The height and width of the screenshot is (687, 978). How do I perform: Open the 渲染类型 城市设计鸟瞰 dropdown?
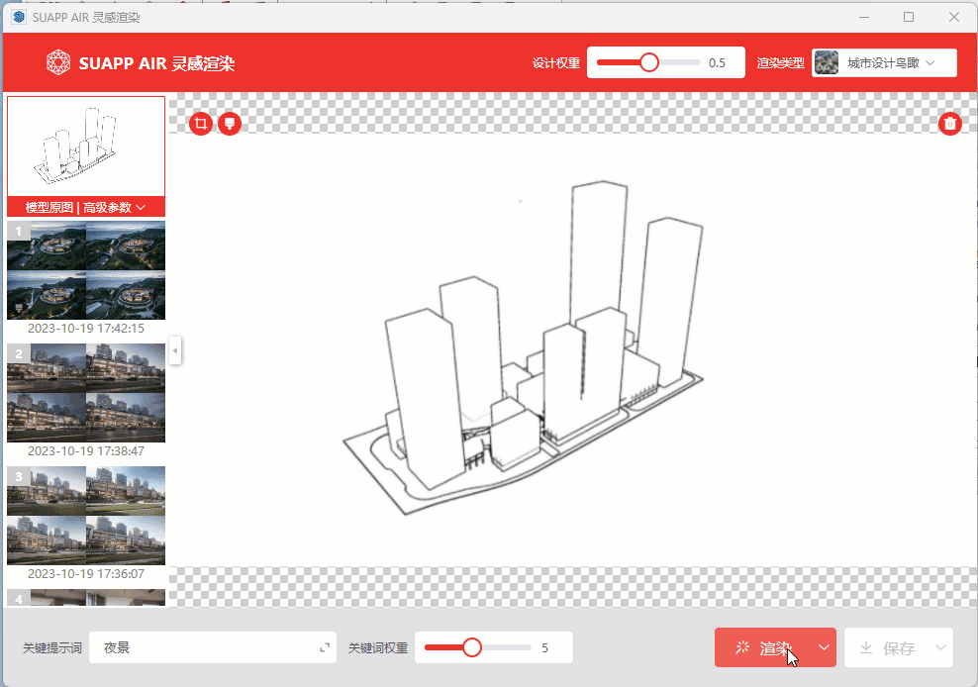coord(884,63)
